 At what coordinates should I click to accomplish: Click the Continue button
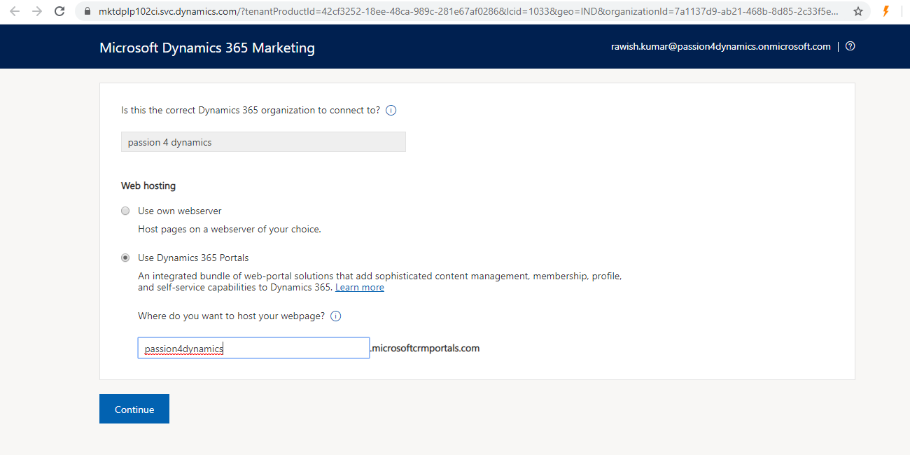click(x=134, y=409)
